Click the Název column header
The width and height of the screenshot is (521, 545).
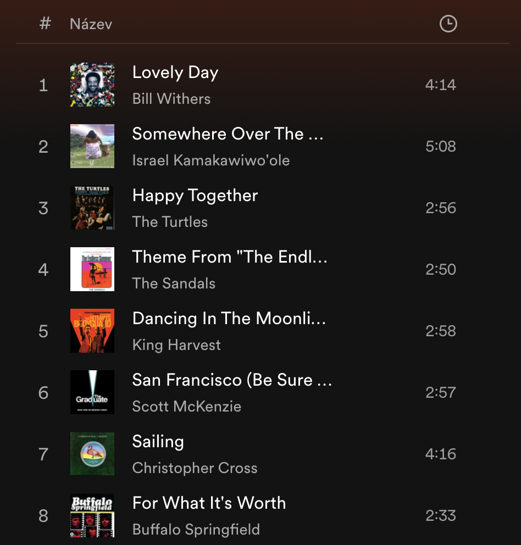[91, 24]
